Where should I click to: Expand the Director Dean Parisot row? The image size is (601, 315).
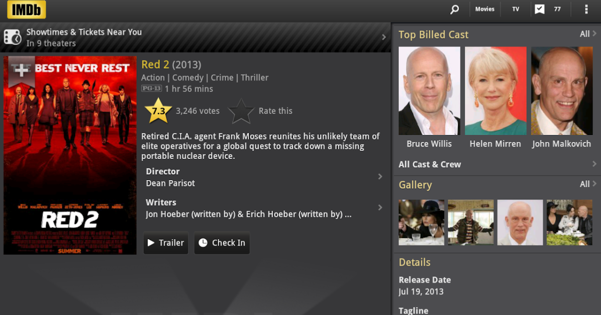point(264,177)
